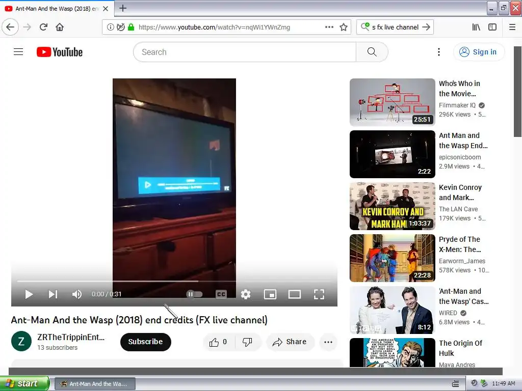Viewport: 522px width, 391px height.
Task: Click the video title text
Action: [139, 320]
